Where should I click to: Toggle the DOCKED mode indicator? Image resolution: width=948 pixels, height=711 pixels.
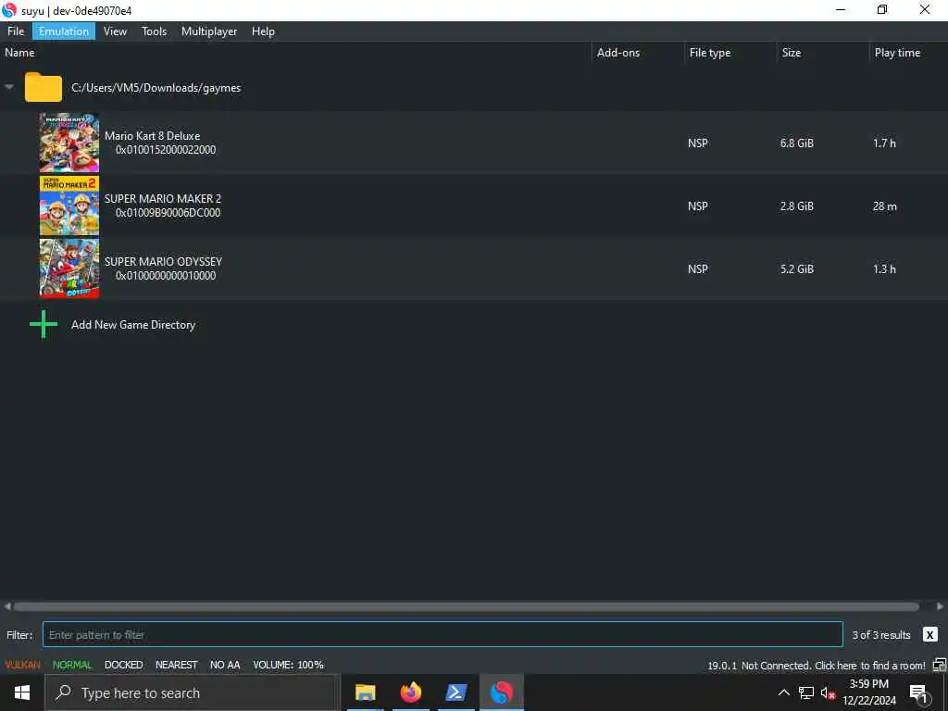tap(123, 665)
